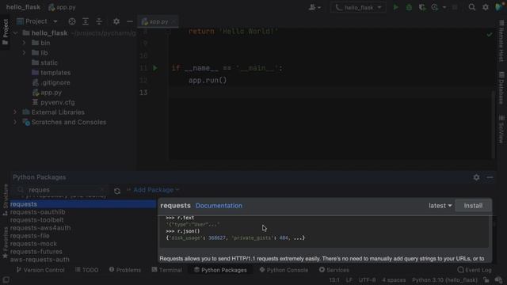
Task: Click the Search Everywhere magnifier
Action: coord(472,7)
